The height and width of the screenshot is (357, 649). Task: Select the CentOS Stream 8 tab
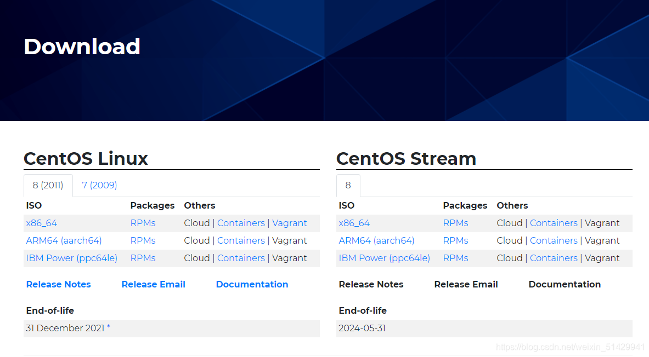[x=348, y=185]
